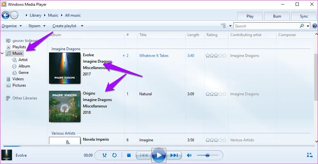
Task: Select Album under Music
Action: [x=24, y=66]
